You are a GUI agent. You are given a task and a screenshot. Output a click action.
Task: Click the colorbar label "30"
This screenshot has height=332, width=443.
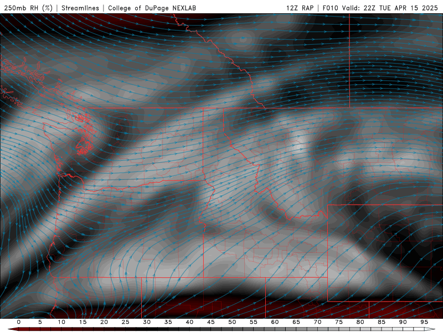147,322
